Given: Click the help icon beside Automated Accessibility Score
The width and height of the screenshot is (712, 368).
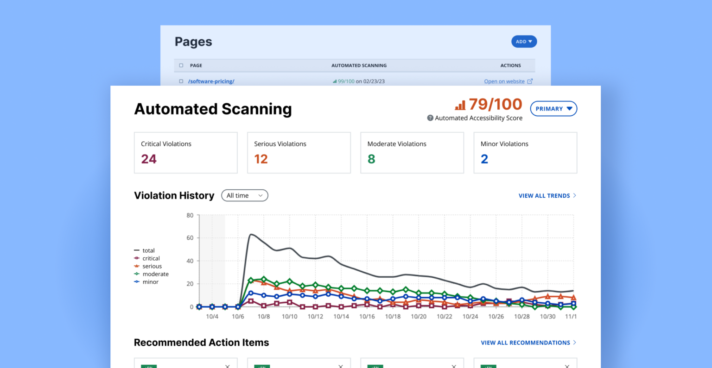Looking at the screenshot, I should [429, 118].
